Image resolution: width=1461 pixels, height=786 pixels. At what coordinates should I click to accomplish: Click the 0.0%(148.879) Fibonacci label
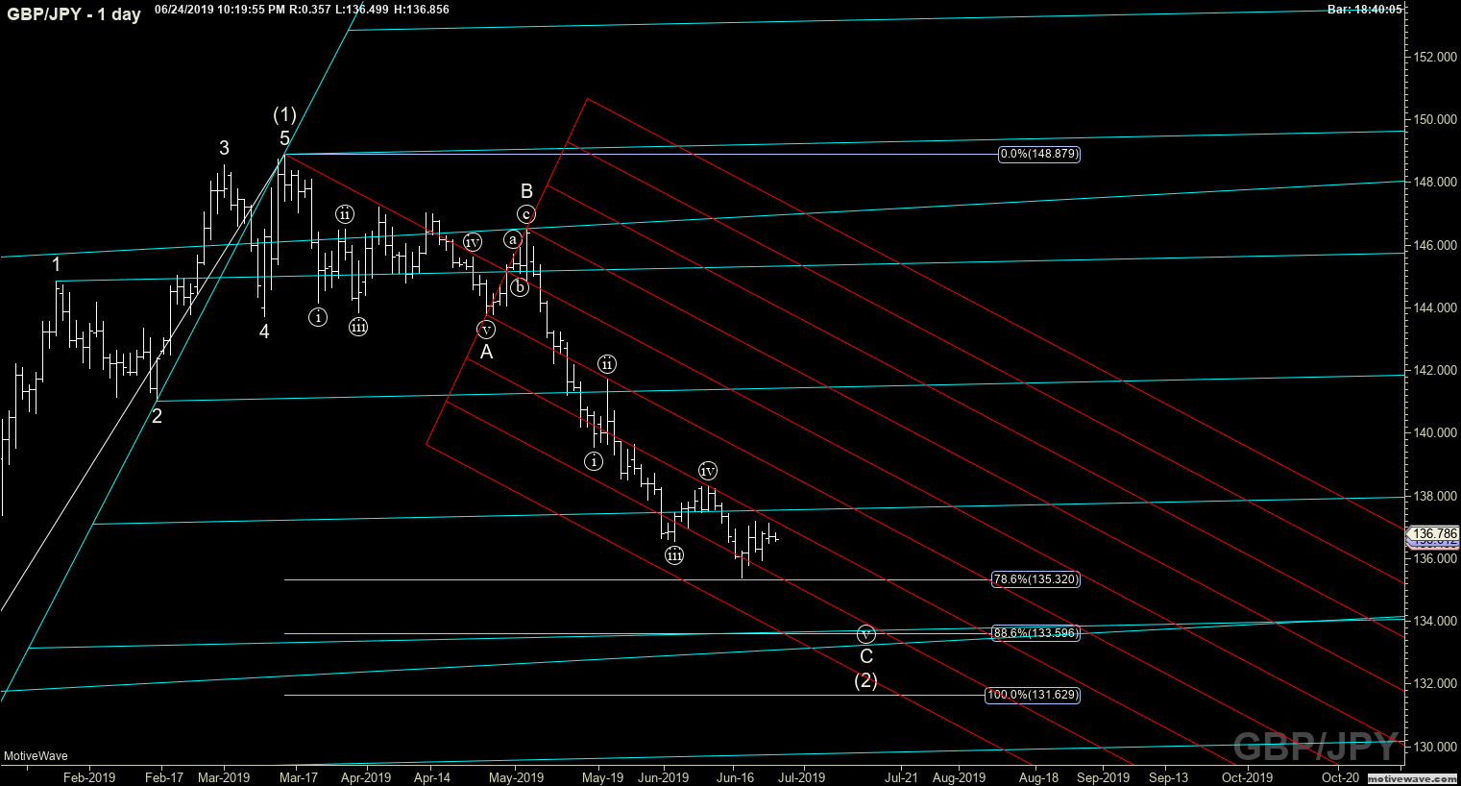point(1039,154)
